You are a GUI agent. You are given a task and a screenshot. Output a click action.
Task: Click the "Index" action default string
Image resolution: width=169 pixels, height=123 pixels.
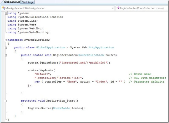tap(101, 82)
